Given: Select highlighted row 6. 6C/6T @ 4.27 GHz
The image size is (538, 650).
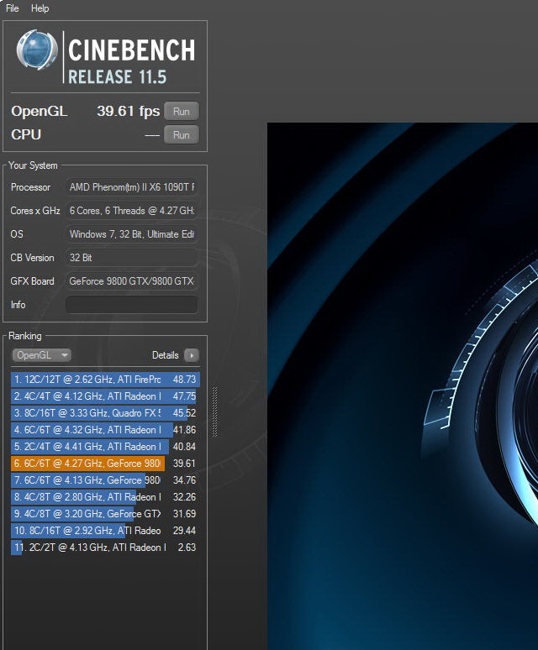Looking at the screenshot, I should pyautogui.click(x=105, y=464).
